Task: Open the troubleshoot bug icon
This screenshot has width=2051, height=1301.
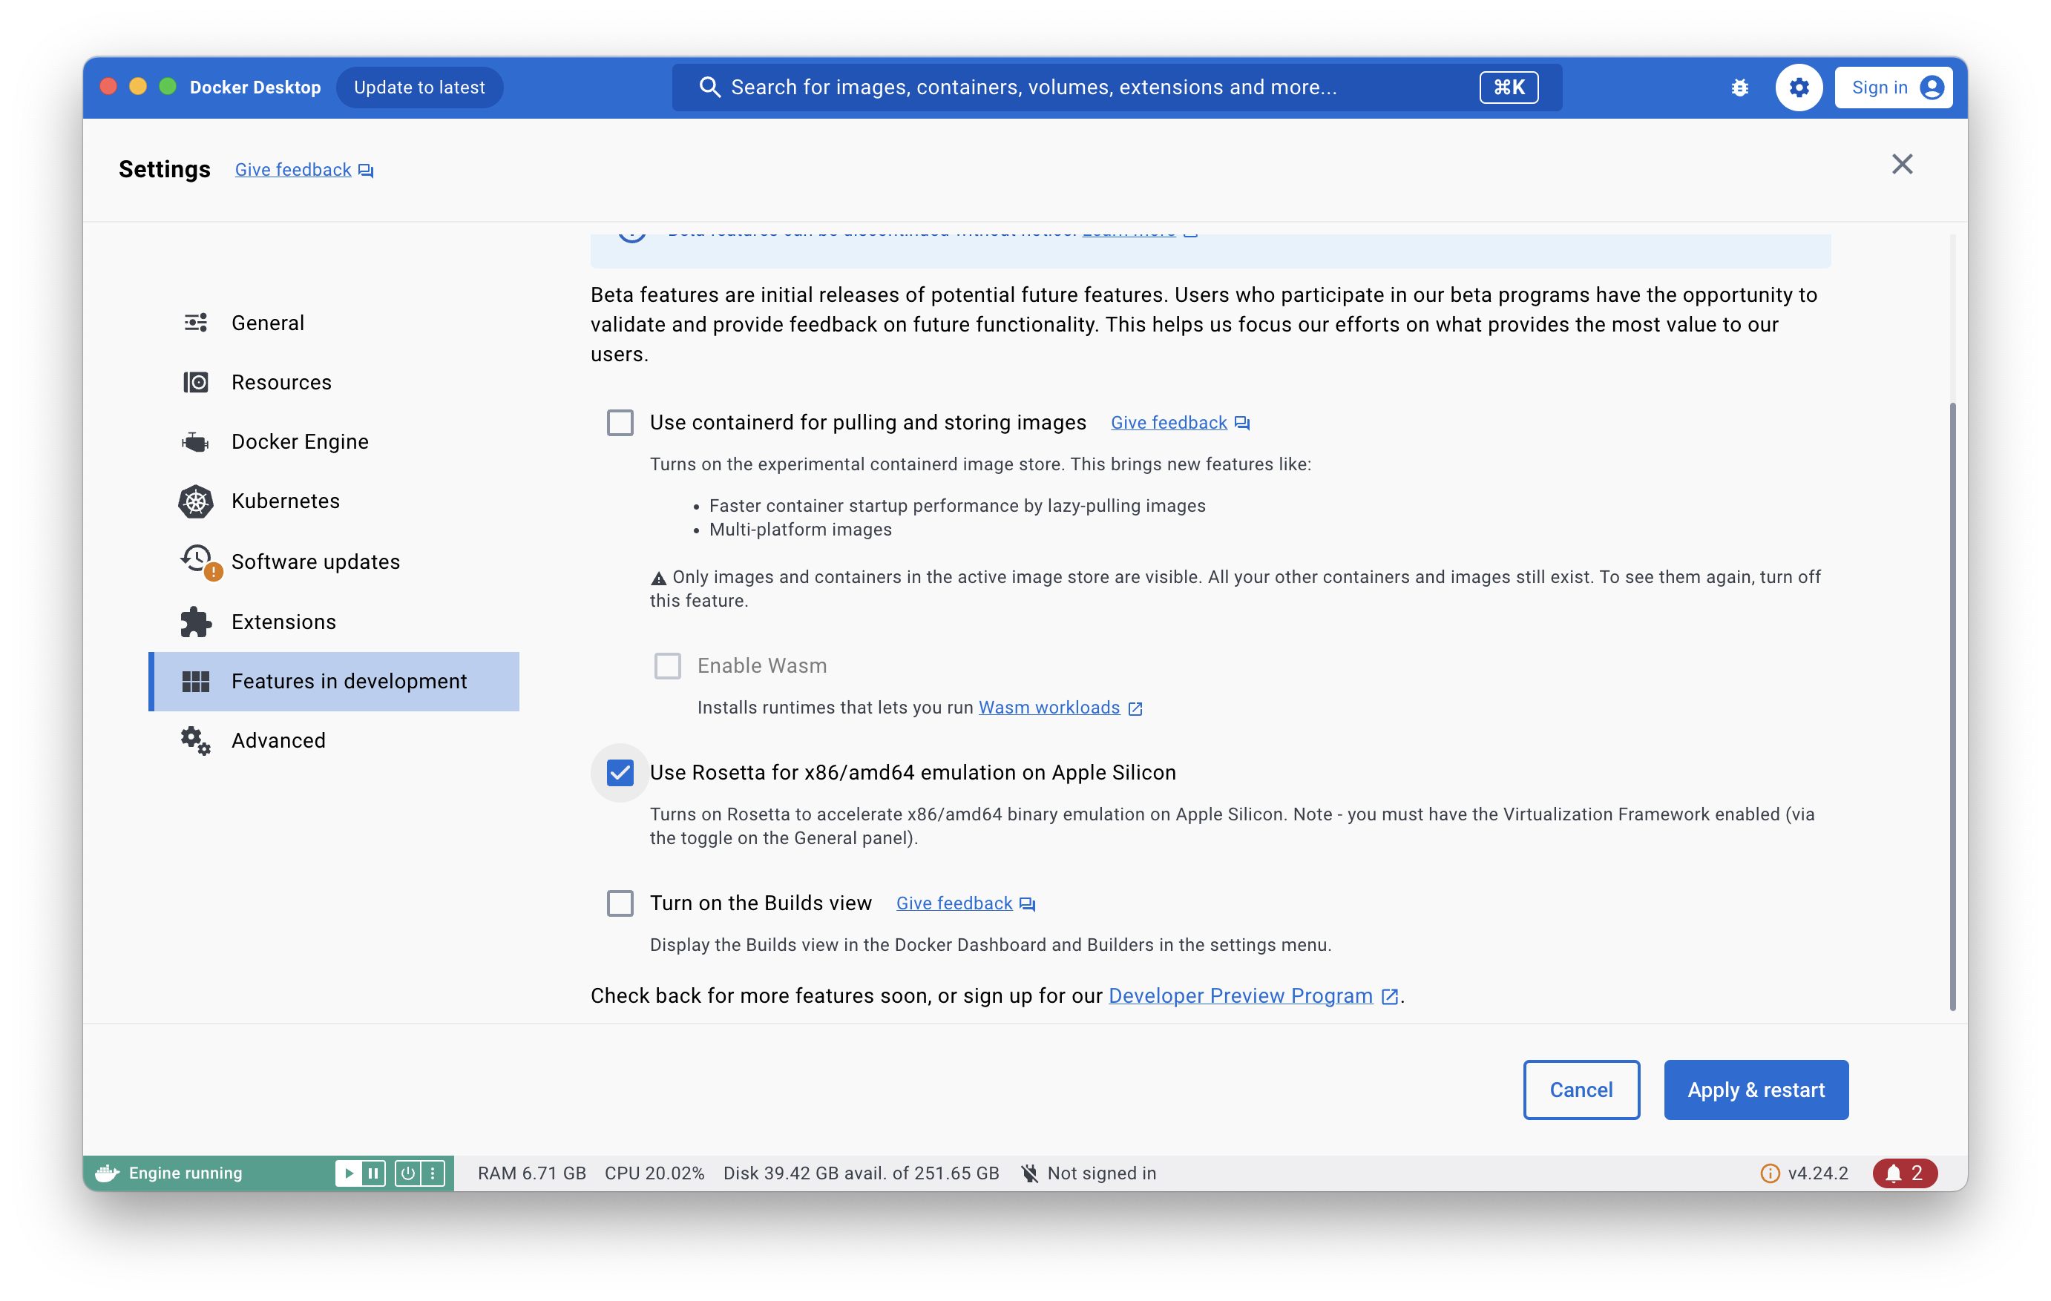Action: [1739, 87]
